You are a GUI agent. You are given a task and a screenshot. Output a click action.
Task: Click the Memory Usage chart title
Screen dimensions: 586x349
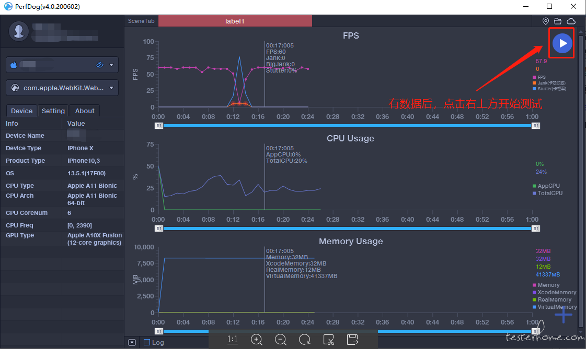coord(351,241)
